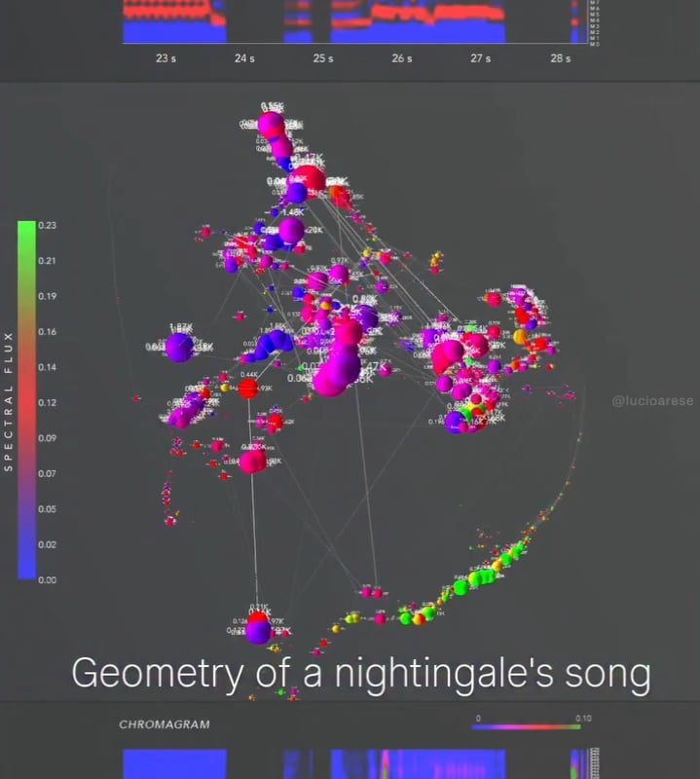This screenshot has height=779, width=700.
Task: Jump to the 27 s timeline tick
Action: click(480, 58)
